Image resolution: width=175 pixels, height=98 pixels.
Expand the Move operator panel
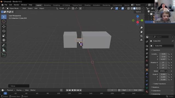(19, 86)
